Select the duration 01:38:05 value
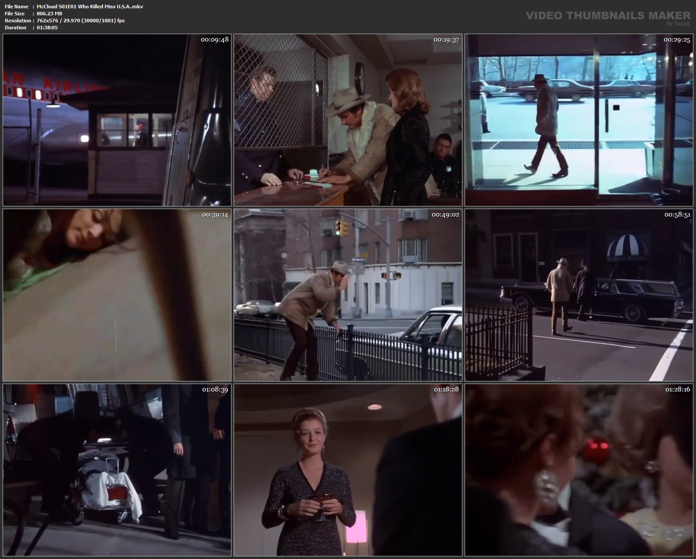The height and width of the screenshot is (559, 696). pyautogui.click(x=47, y=28)
